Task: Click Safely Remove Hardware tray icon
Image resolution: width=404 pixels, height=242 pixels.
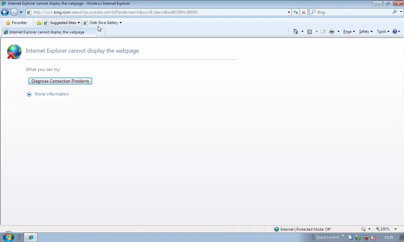Action: pyautogui.click(x=358, y=238)
